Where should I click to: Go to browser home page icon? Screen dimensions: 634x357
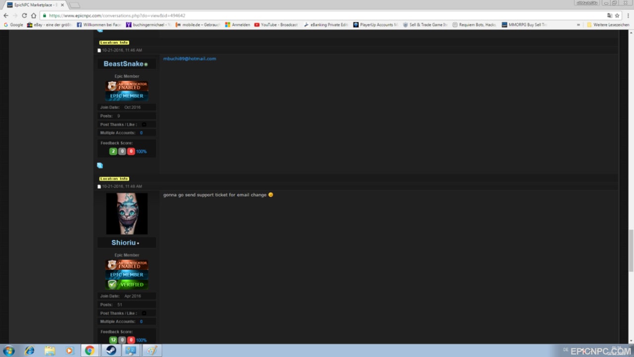click(34, 15)
